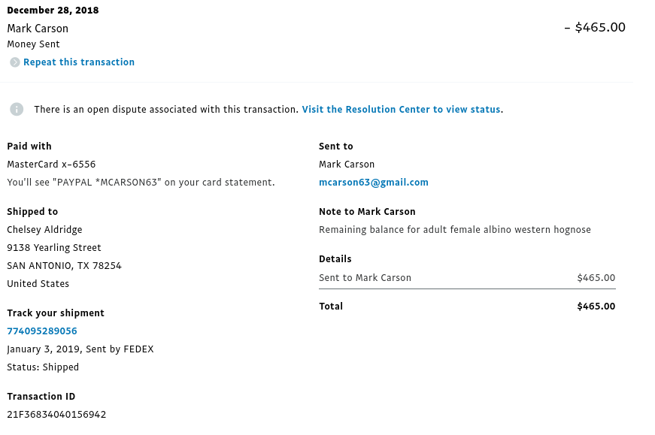Click the Sent to Mark Carson details row

467,278
